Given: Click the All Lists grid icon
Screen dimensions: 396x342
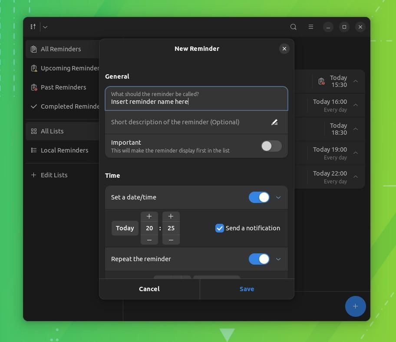Looking at the screenshot, I should [34, 131].
